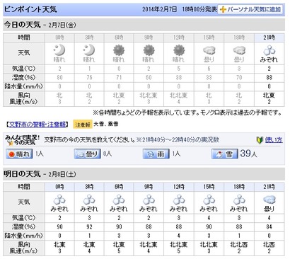Select the 実況数 time range note

tap(178, 140)
